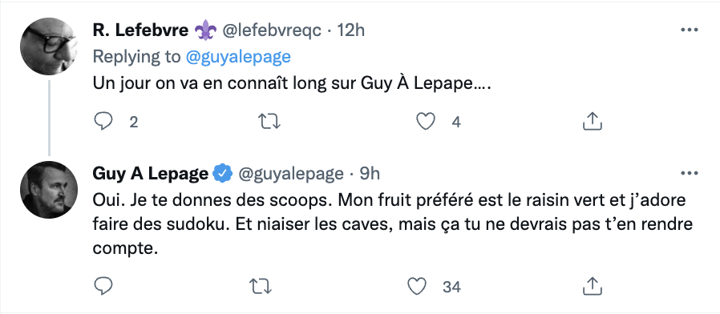Retweet R. Lefebvre's tweet
The width and height of the screenshot is (720, 314).
269,122
